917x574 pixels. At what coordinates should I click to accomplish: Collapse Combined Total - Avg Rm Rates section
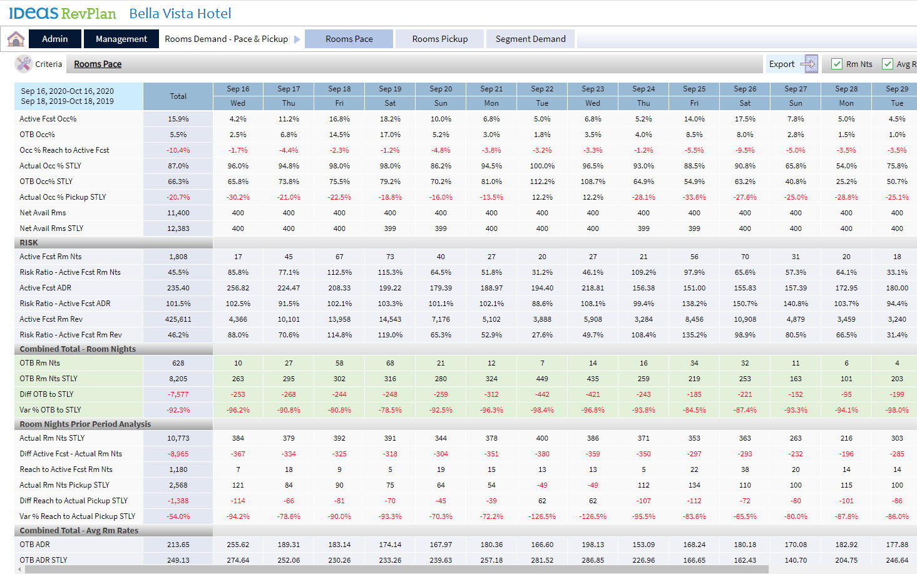(x=79, y=530)
